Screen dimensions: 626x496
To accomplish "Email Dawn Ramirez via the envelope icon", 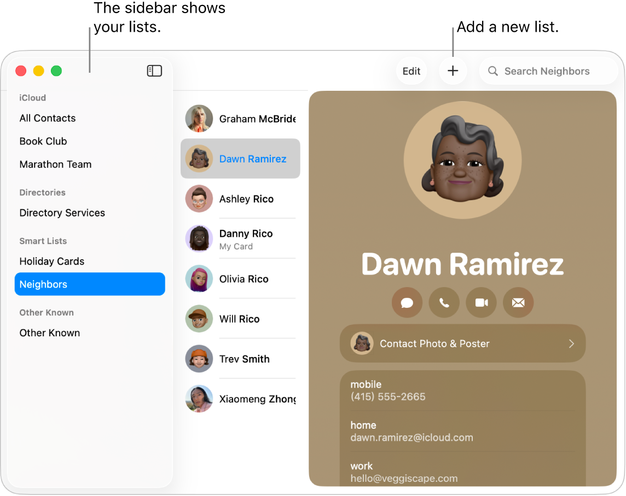I will [518, 302].
